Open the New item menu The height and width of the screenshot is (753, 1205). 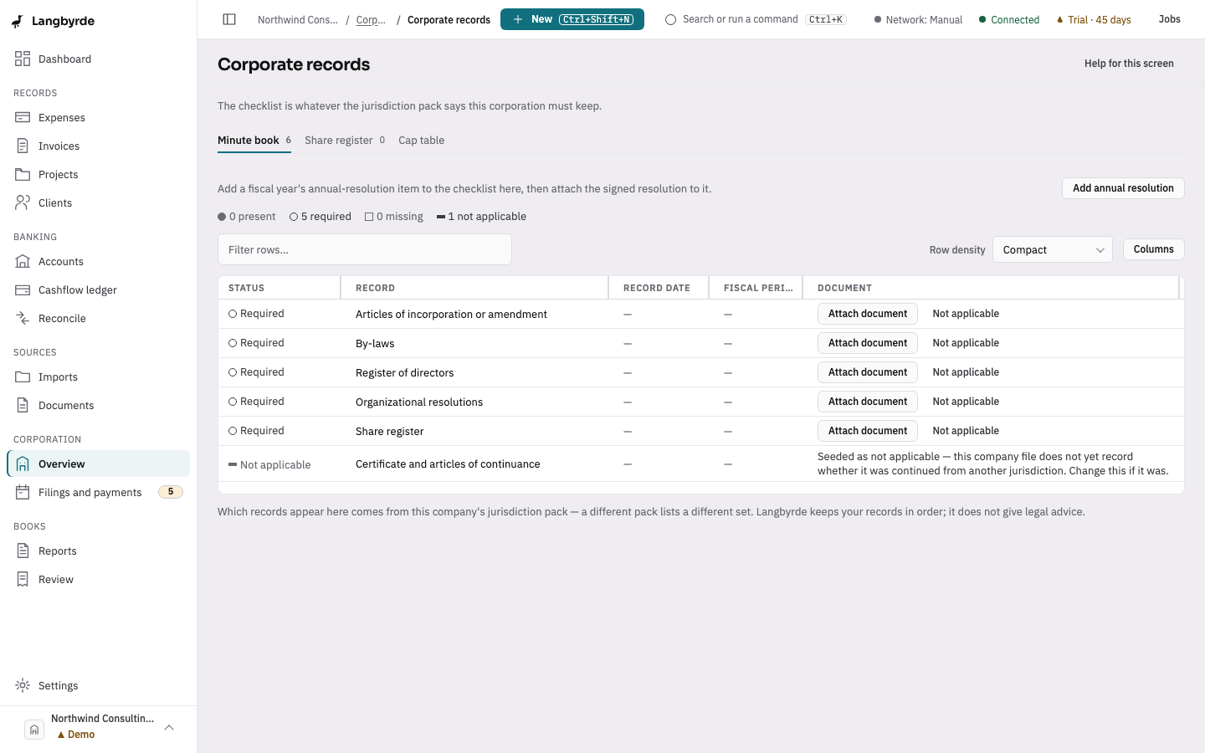point(572,19)
